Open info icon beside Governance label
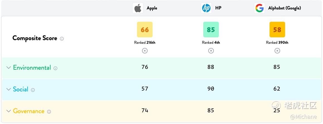This screenshot has width=323, height=124. pyautogui.click(x=49, y=112)
